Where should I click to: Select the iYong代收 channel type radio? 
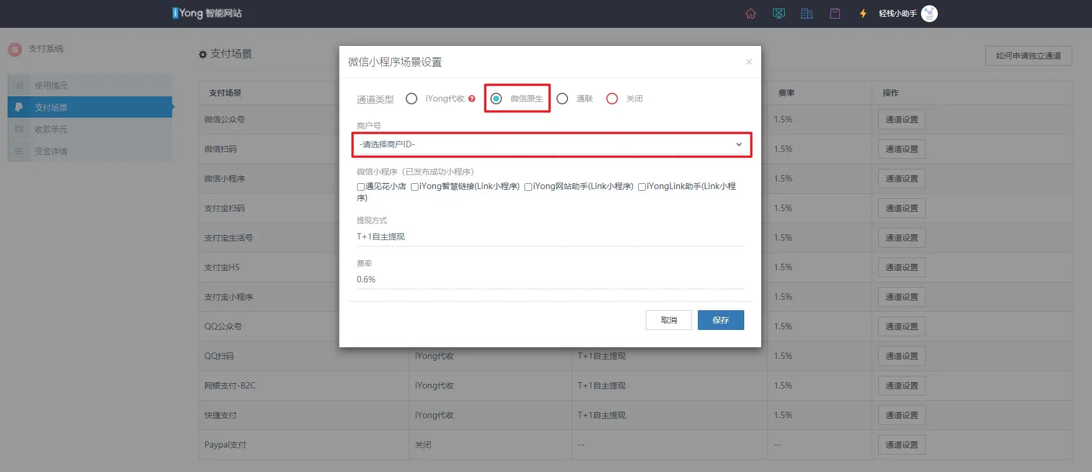pyautogui.click(x=412, y=99)
